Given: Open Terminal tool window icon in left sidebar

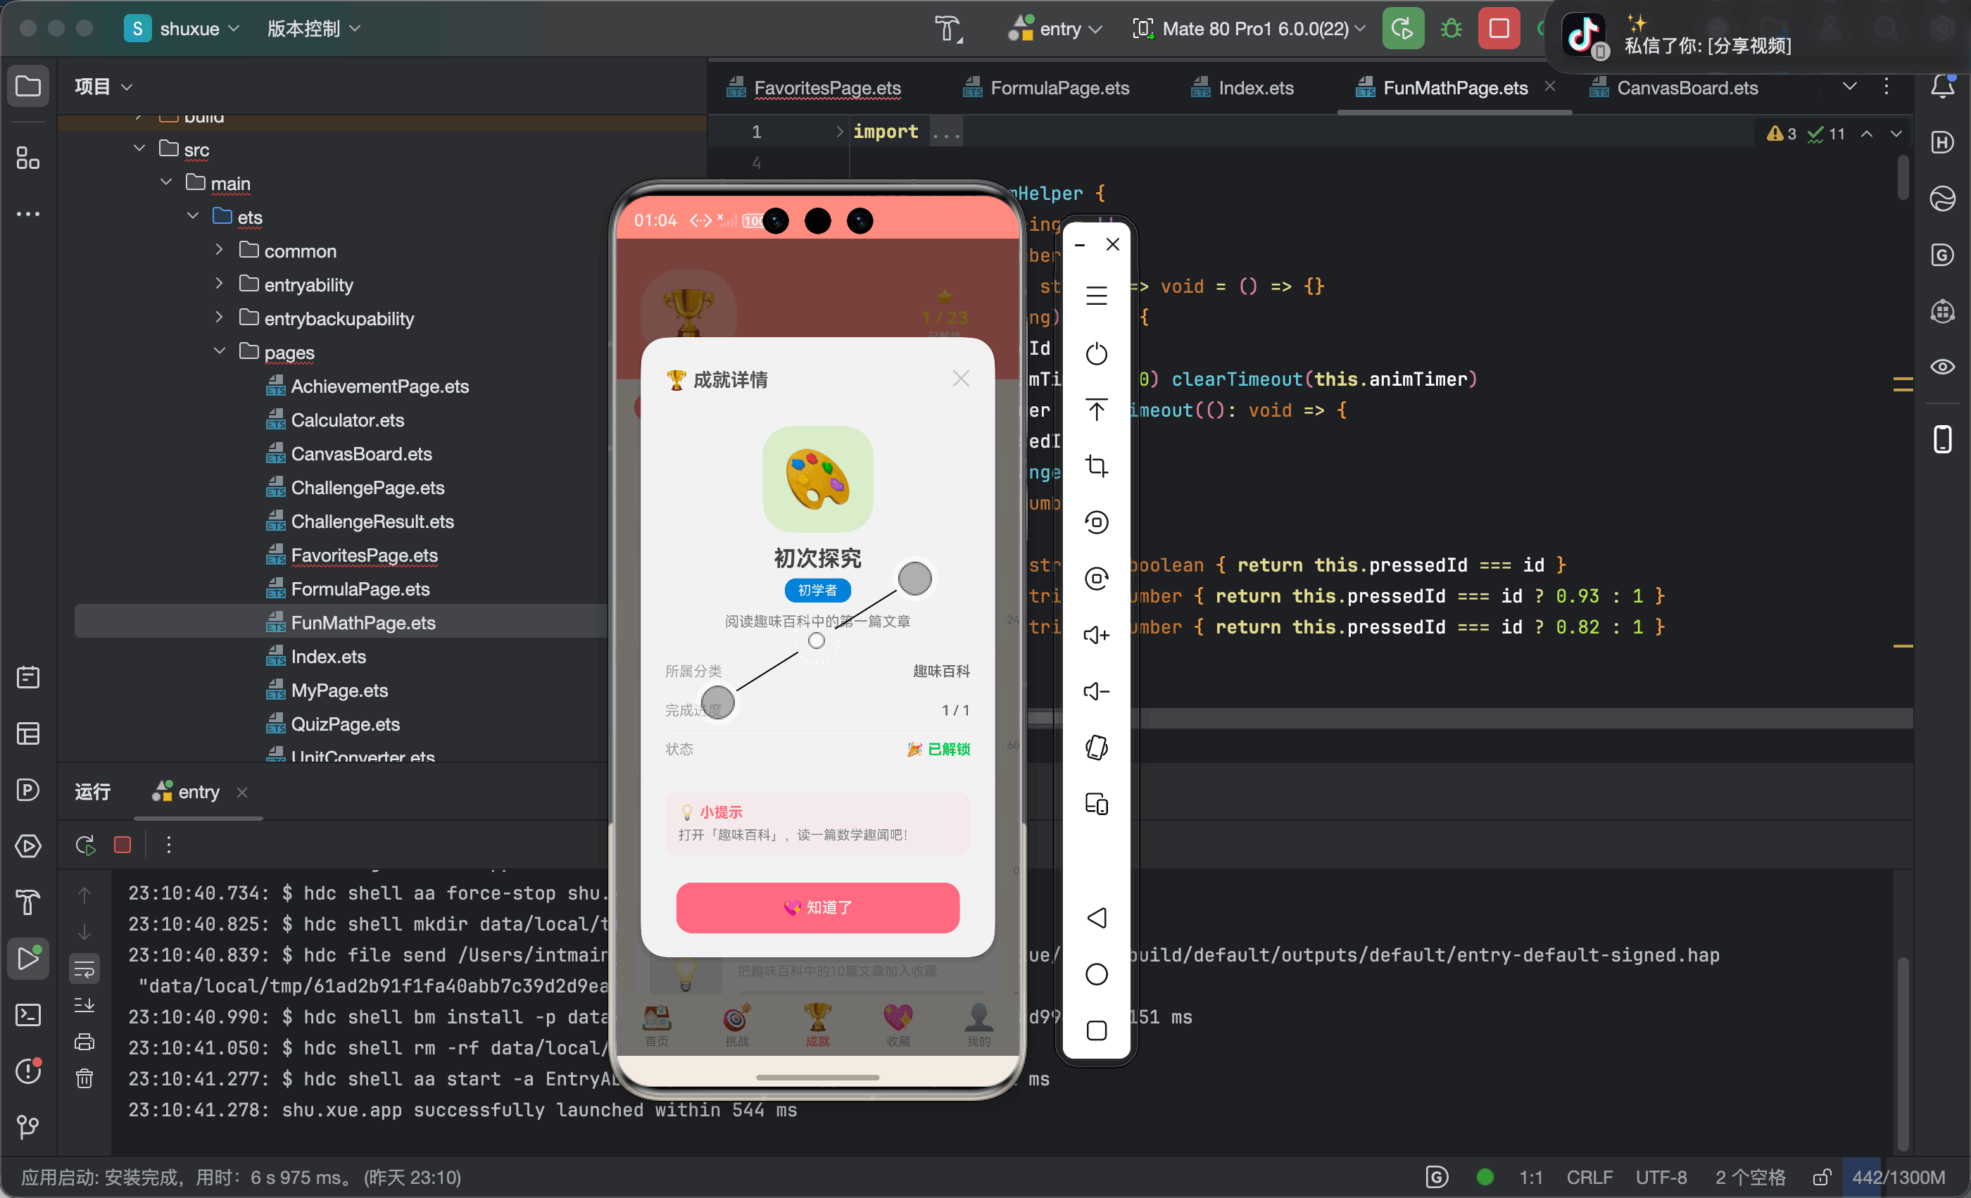Looking at the screenshot, I should tap(28, 1015).
